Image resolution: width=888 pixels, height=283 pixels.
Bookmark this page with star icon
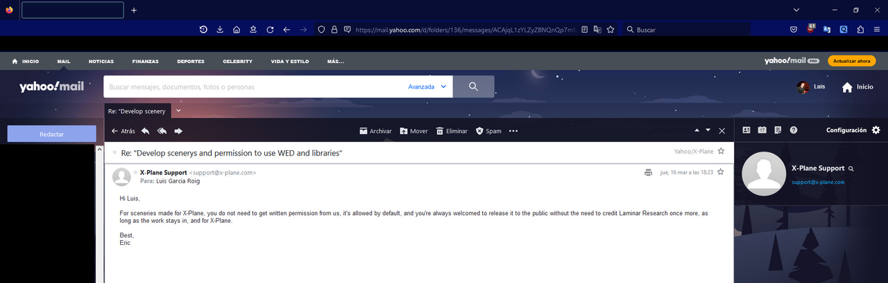(610, 30)
